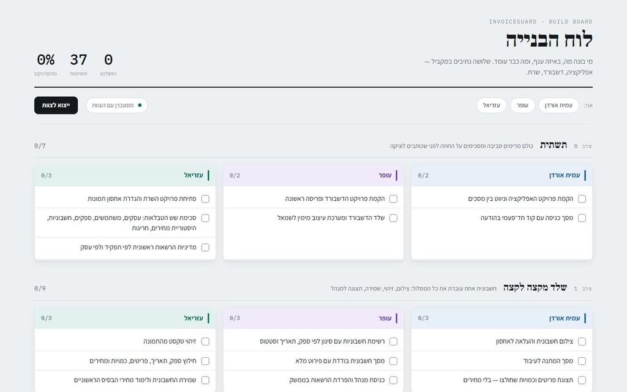Screen dimensions: 627x392
Task: Click the מסונכרן עם הצוות sync status pill
Action: coord(117,105)
